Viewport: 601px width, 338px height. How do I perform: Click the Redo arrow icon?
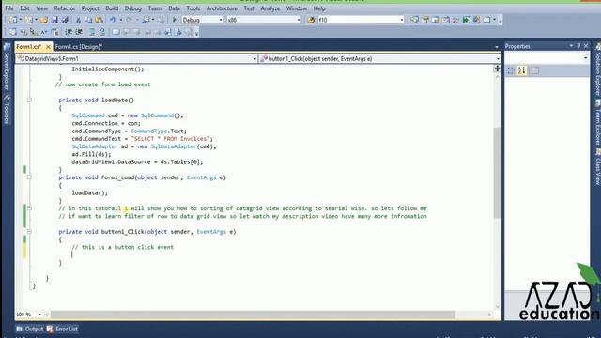(x=130, y=20)
